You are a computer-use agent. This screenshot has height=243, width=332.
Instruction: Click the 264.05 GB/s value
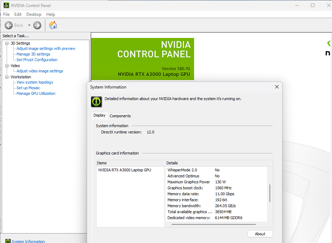225,206
